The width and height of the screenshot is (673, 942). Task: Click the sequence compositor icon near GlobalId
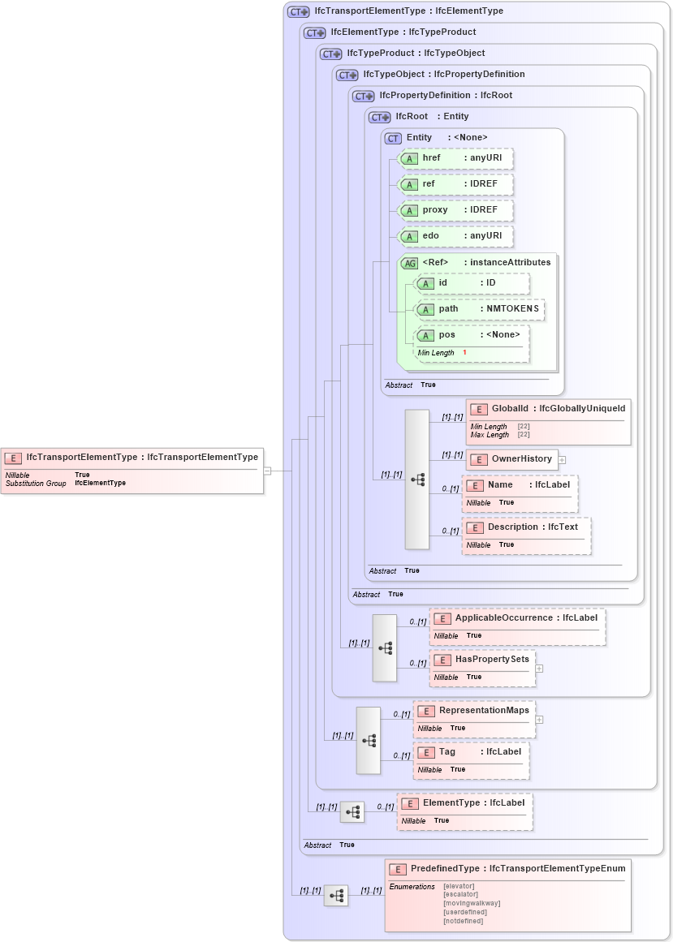pos(417,479)
